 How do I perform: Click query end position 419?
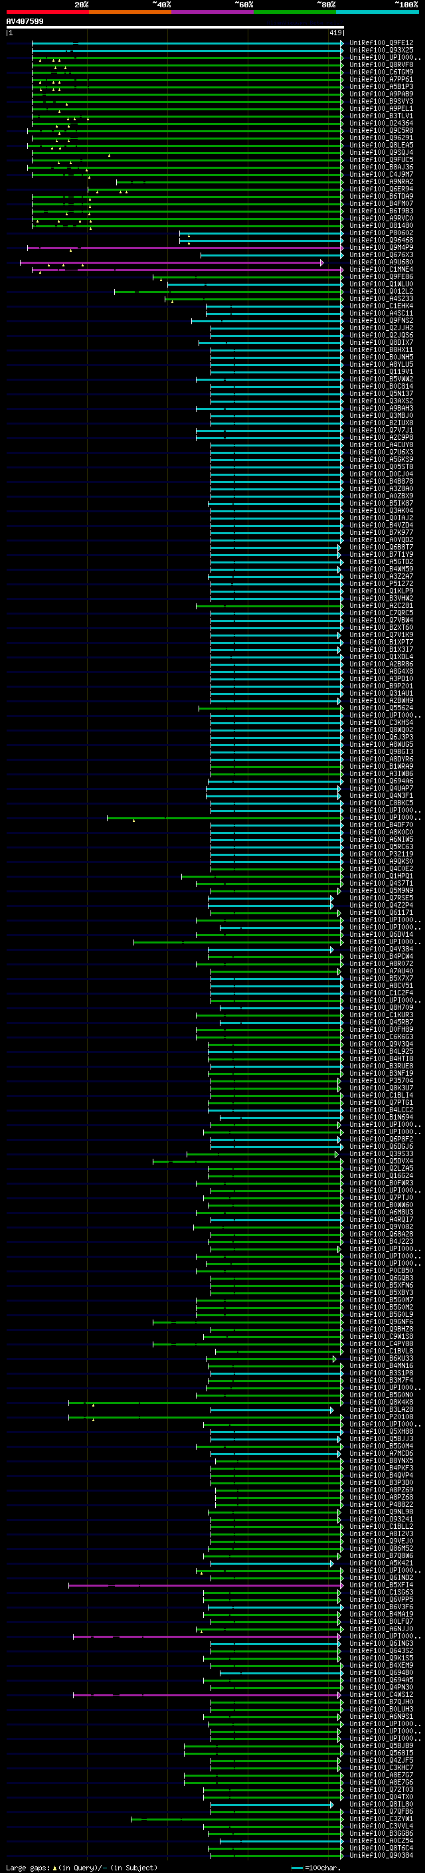pos(335,33)
